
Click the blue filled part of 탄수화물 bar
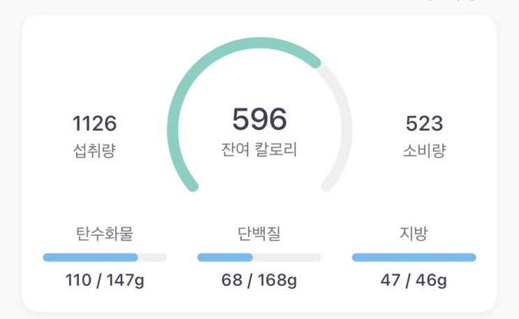click(x=89, y=257)
